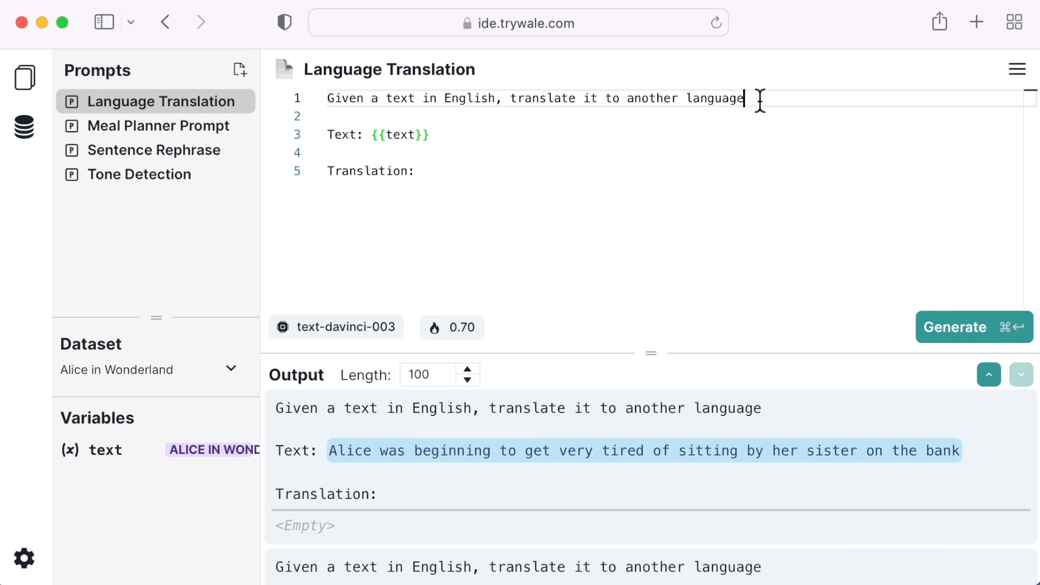Open text-davinci-003 model selector

[336, 327]
